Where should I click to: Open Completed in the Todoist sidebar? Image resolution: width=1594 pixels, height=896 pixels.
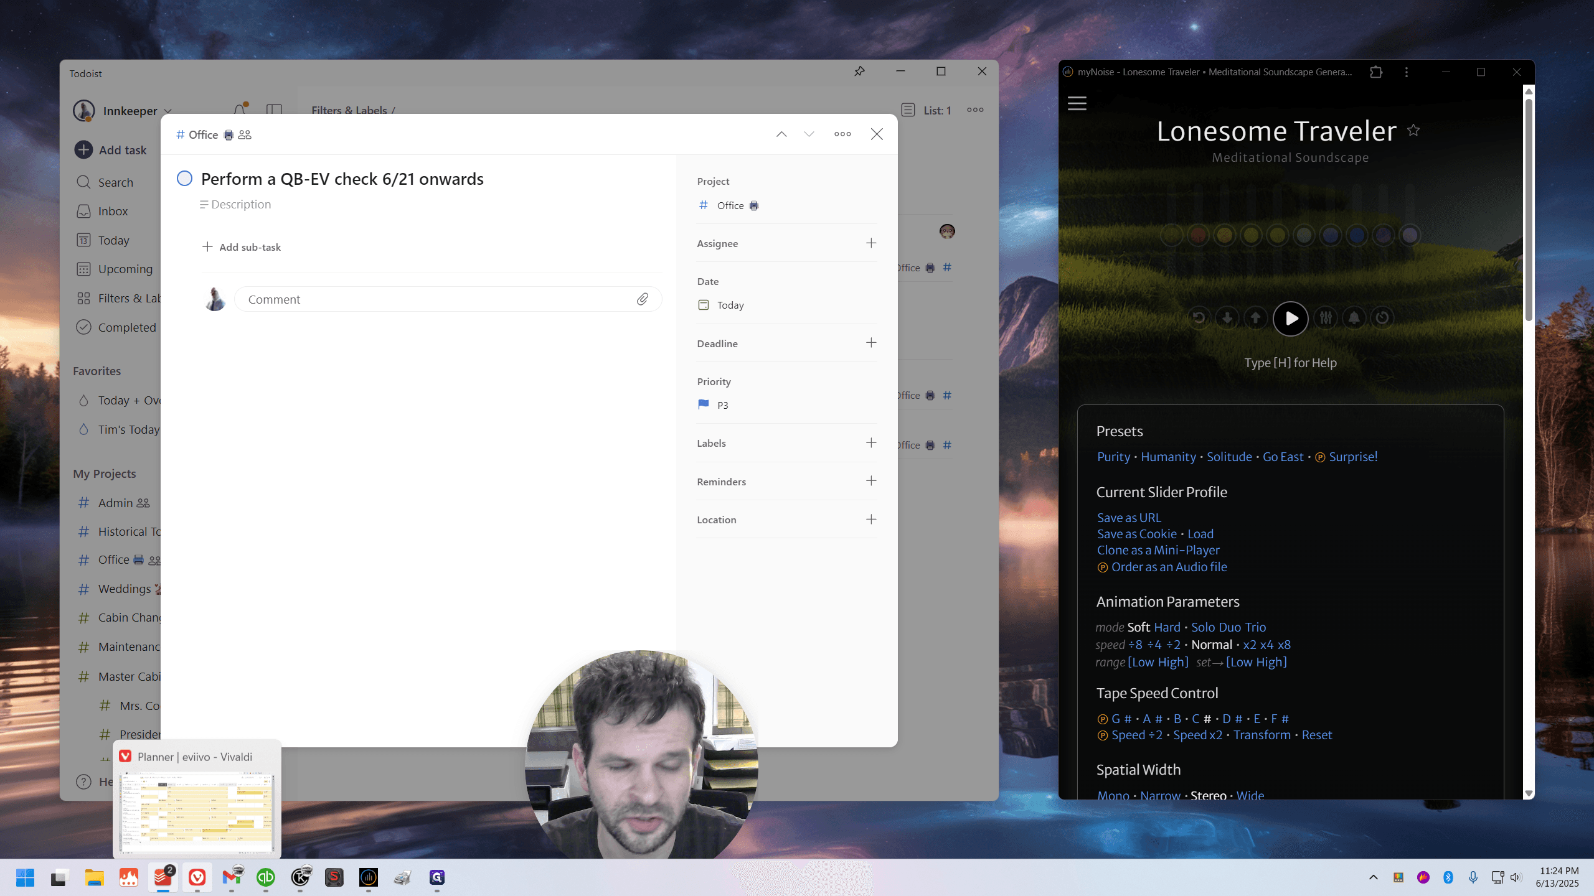pos(127,327)
